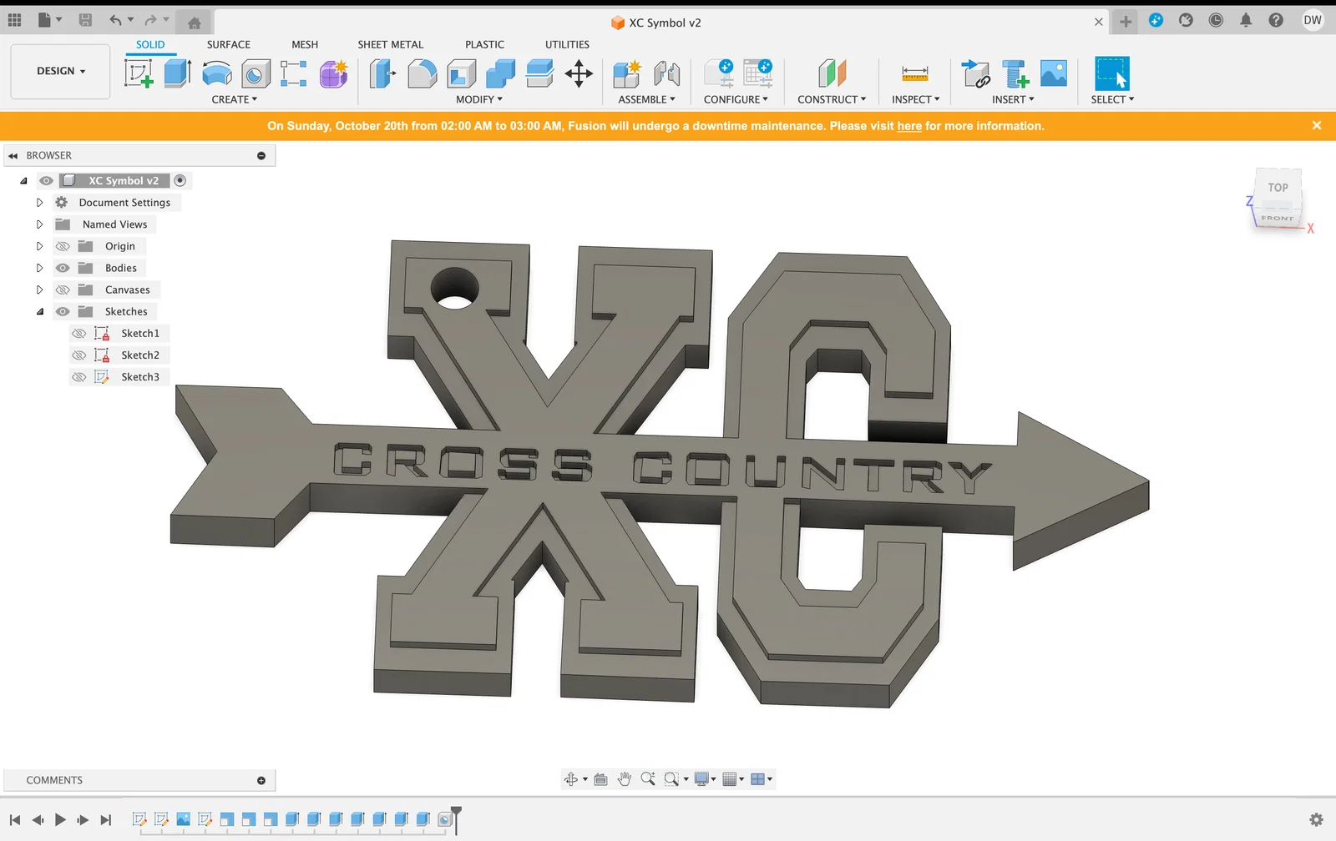The width and height of the screenshot is (1336, 841).
Task: Activate the Select tool
Action: click(1112, 73)
